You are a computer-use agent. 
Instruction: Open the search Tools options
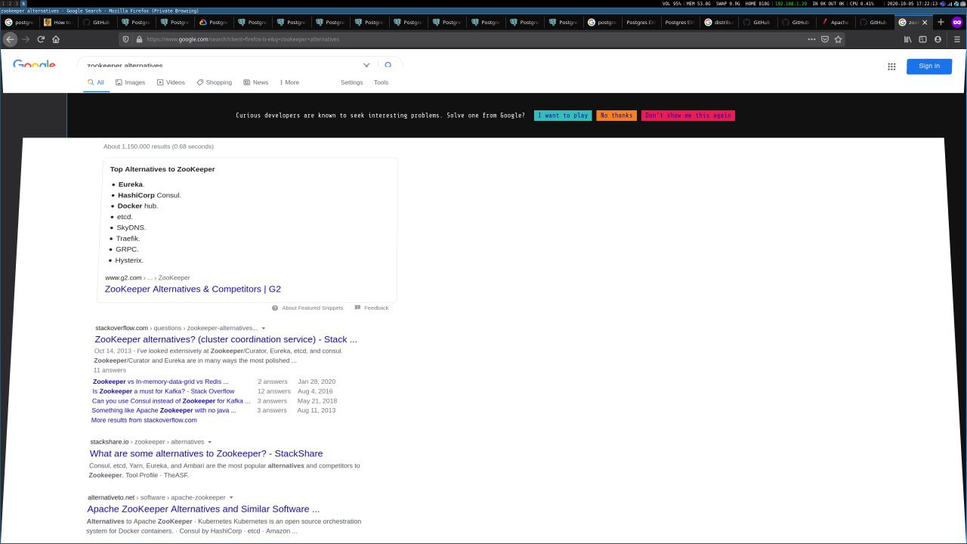(381, 82)
